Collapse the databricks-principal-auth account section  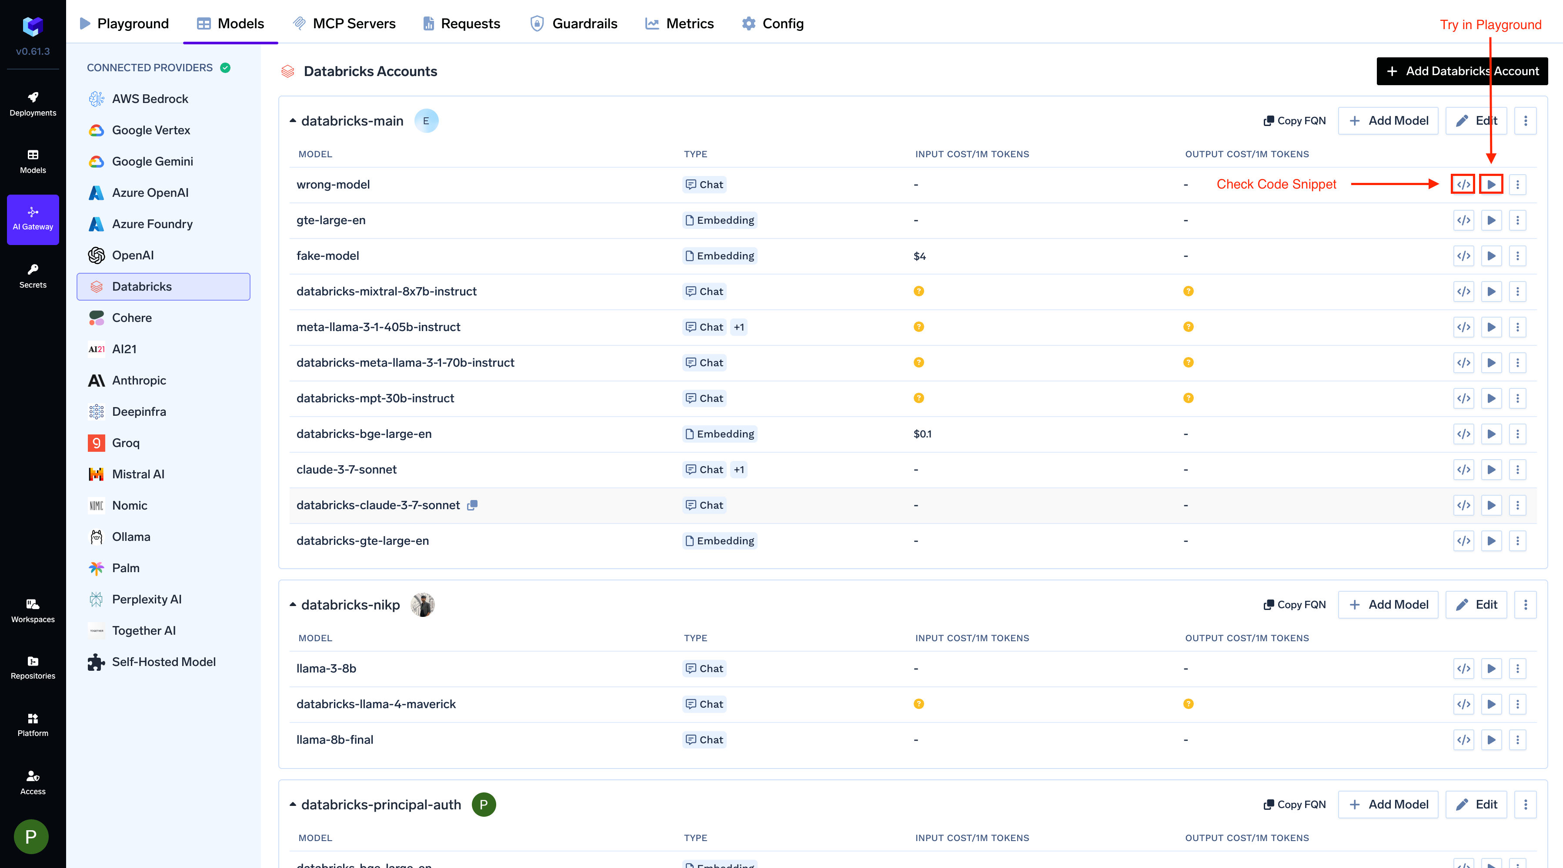tap(292, 804)
